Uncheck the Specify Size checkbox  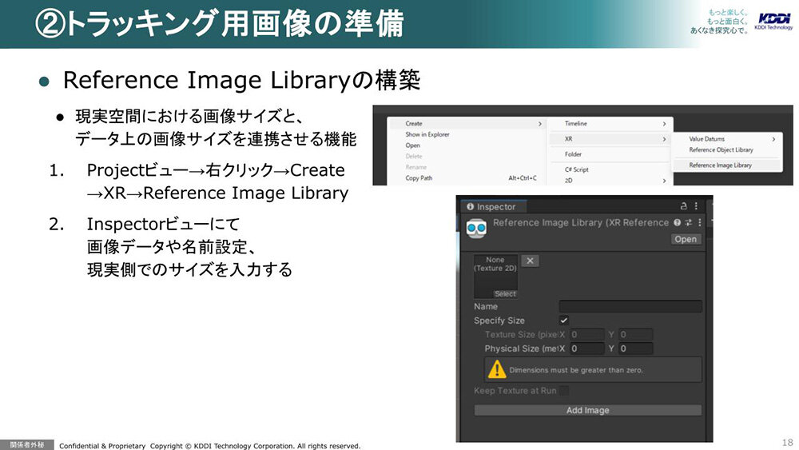[564, 321]
